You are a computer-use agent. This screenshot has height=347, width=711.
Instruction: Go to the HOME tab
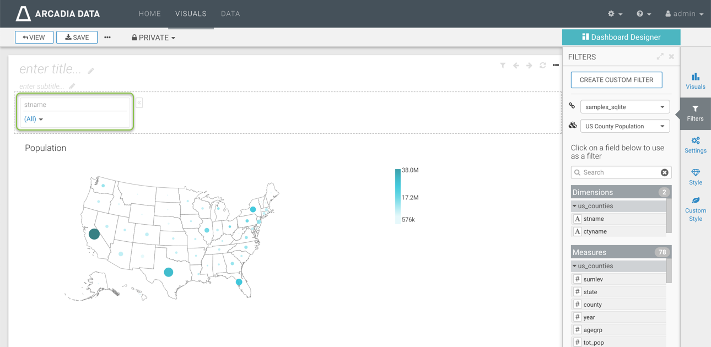[x=149, y=14]
